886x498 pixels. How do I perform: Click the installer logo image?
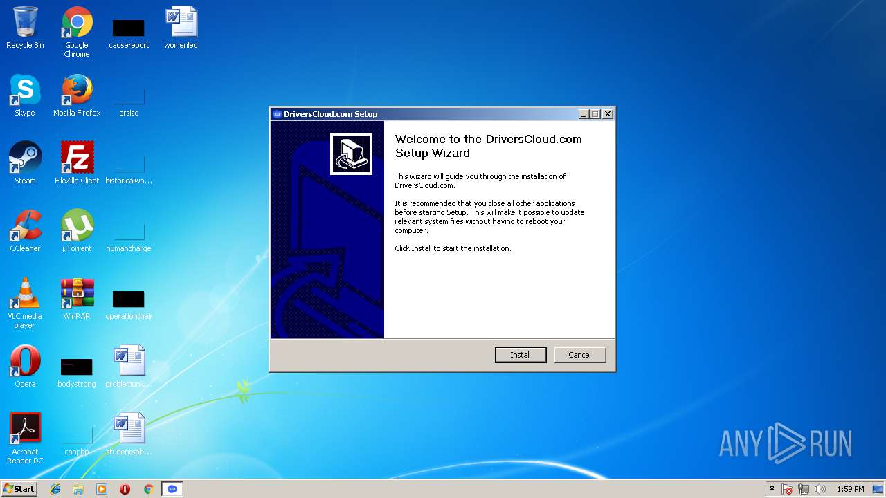point(351,154)
